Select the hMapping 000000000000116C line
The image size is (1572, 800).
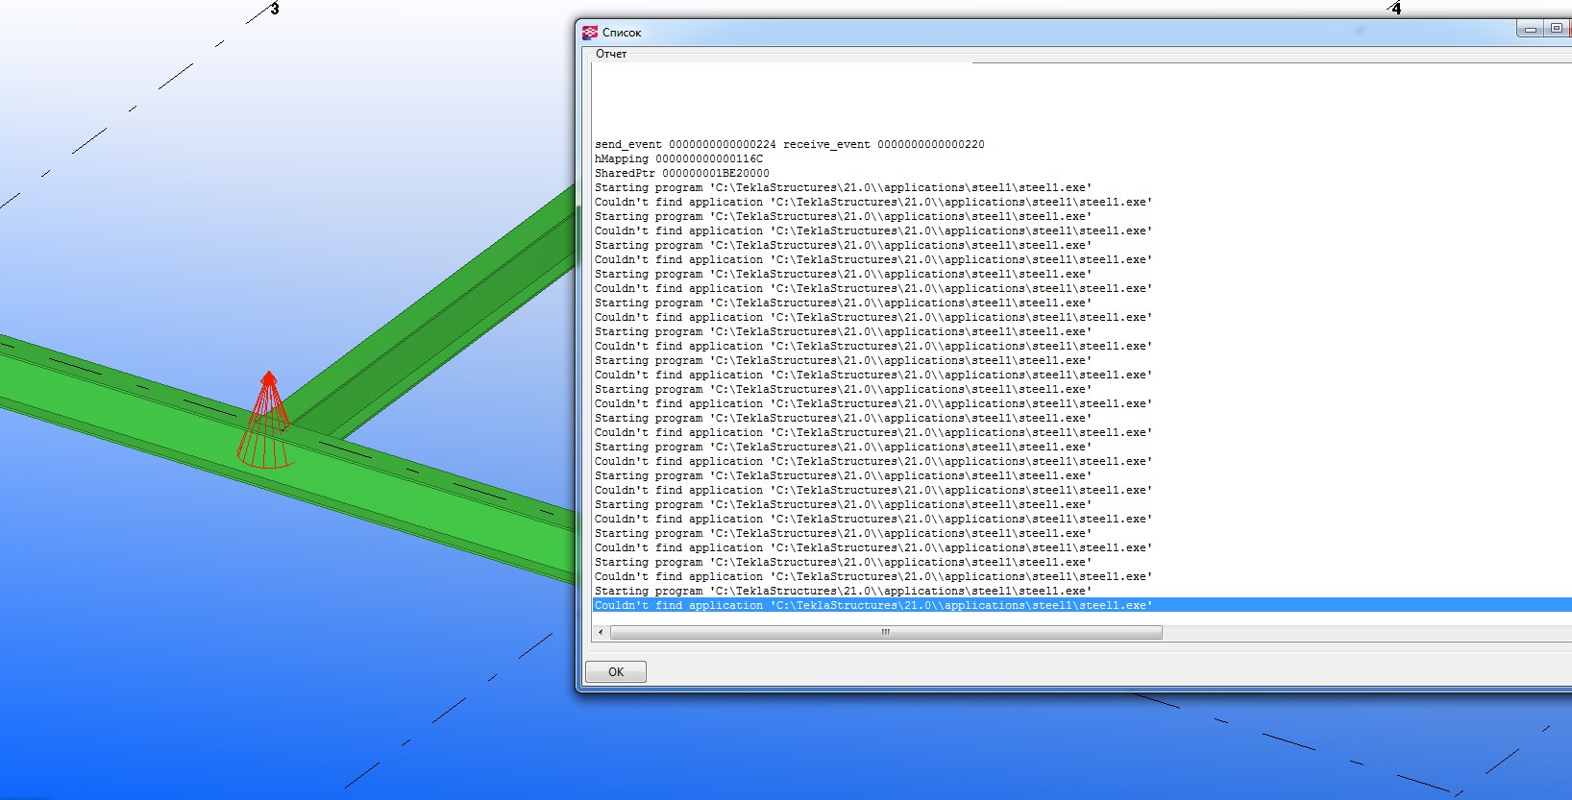pos(678,159)
